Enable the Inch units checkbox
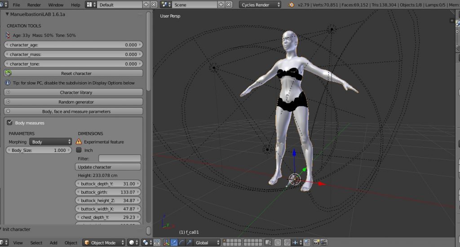This screenshot has width=460, height=247. 79,150
